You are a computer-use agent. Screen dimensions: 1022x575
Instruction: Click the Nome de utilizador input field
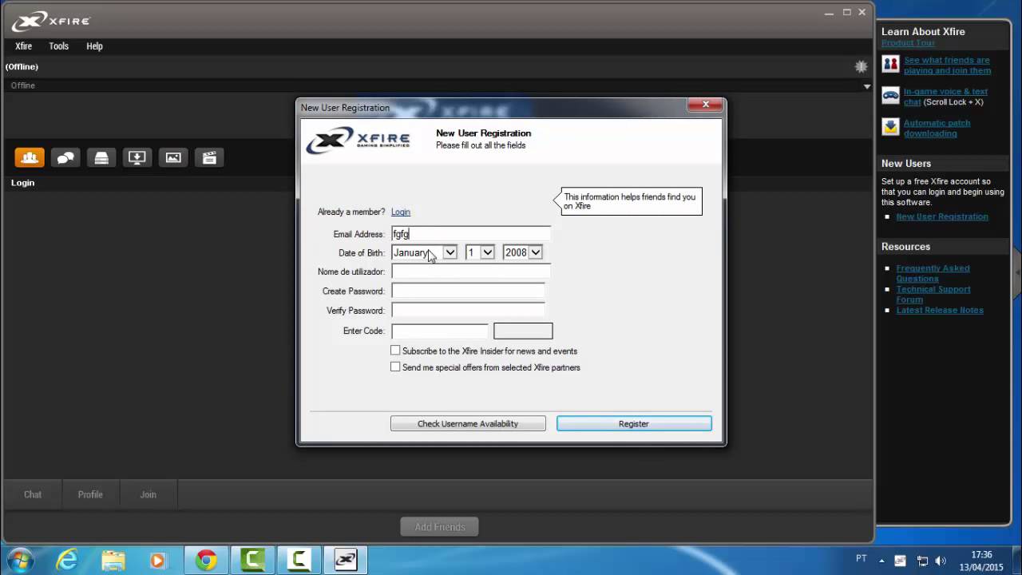pos(471,272)
